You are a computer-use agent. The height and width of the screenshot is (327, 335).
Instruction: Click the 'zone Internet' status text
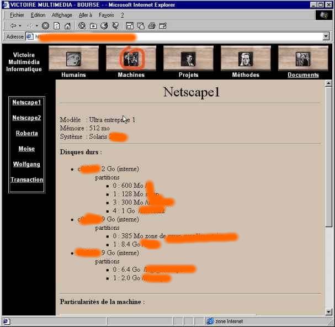tap(229, 321)
